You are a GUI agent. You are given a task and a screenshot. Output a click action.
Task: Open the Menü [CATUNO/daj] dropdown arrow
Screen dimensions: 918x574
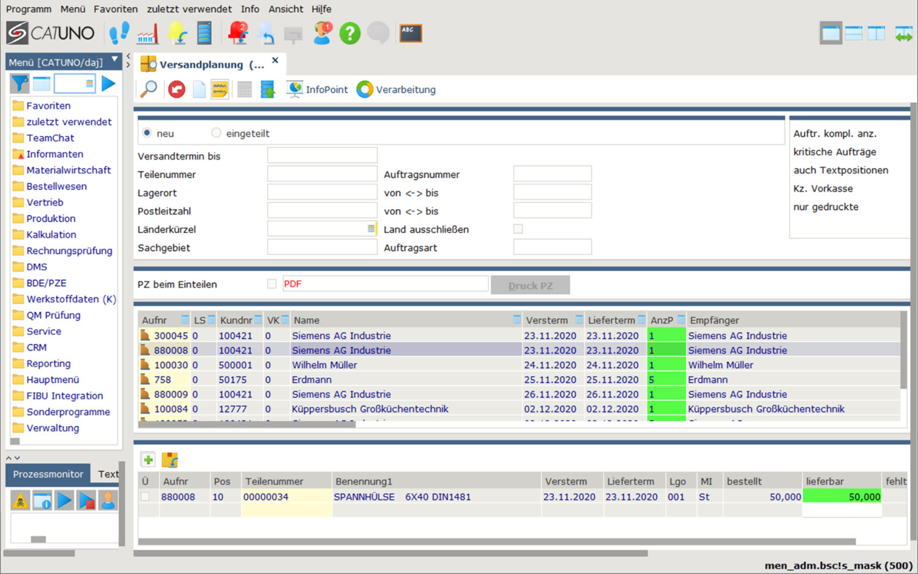(114, 60)
